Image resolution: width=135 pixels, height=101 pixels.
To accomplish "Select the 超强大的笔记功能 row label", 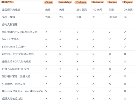I will tap(12, 99).
